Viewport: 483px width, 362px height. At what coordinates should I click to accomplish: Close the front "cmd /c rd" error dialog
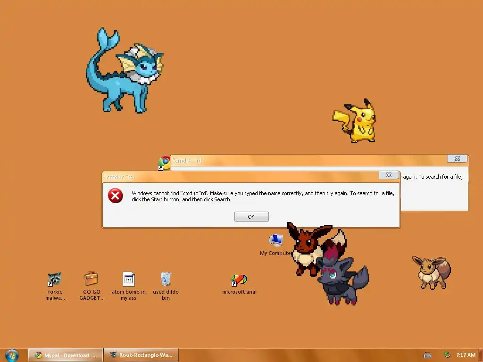(x=389, y=175)
